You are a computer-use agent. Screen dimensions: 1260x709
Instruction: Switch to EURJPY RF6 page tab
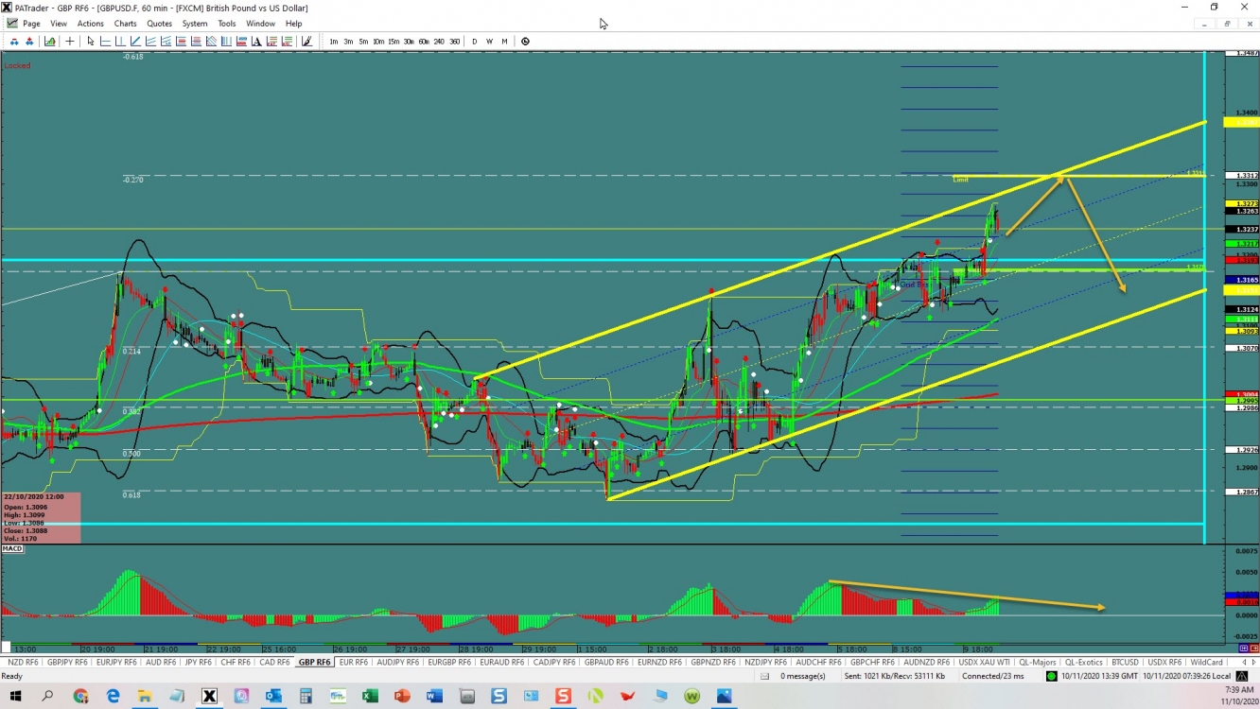[x=116, y=663]
